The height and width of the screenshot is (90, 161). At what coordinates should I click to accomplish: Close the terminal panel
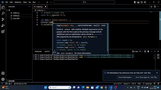coord(158,51)
